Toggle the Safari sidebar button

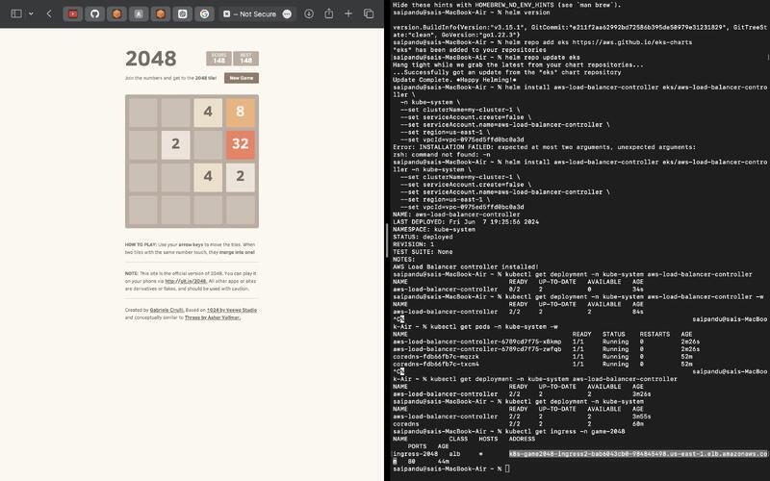16,13
